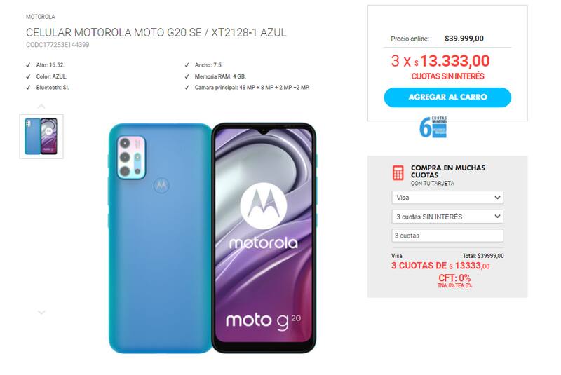Viewport: 561px width, 375px height.
Task: Open the Visa card dropdown
Action: [x=447, y=198]
